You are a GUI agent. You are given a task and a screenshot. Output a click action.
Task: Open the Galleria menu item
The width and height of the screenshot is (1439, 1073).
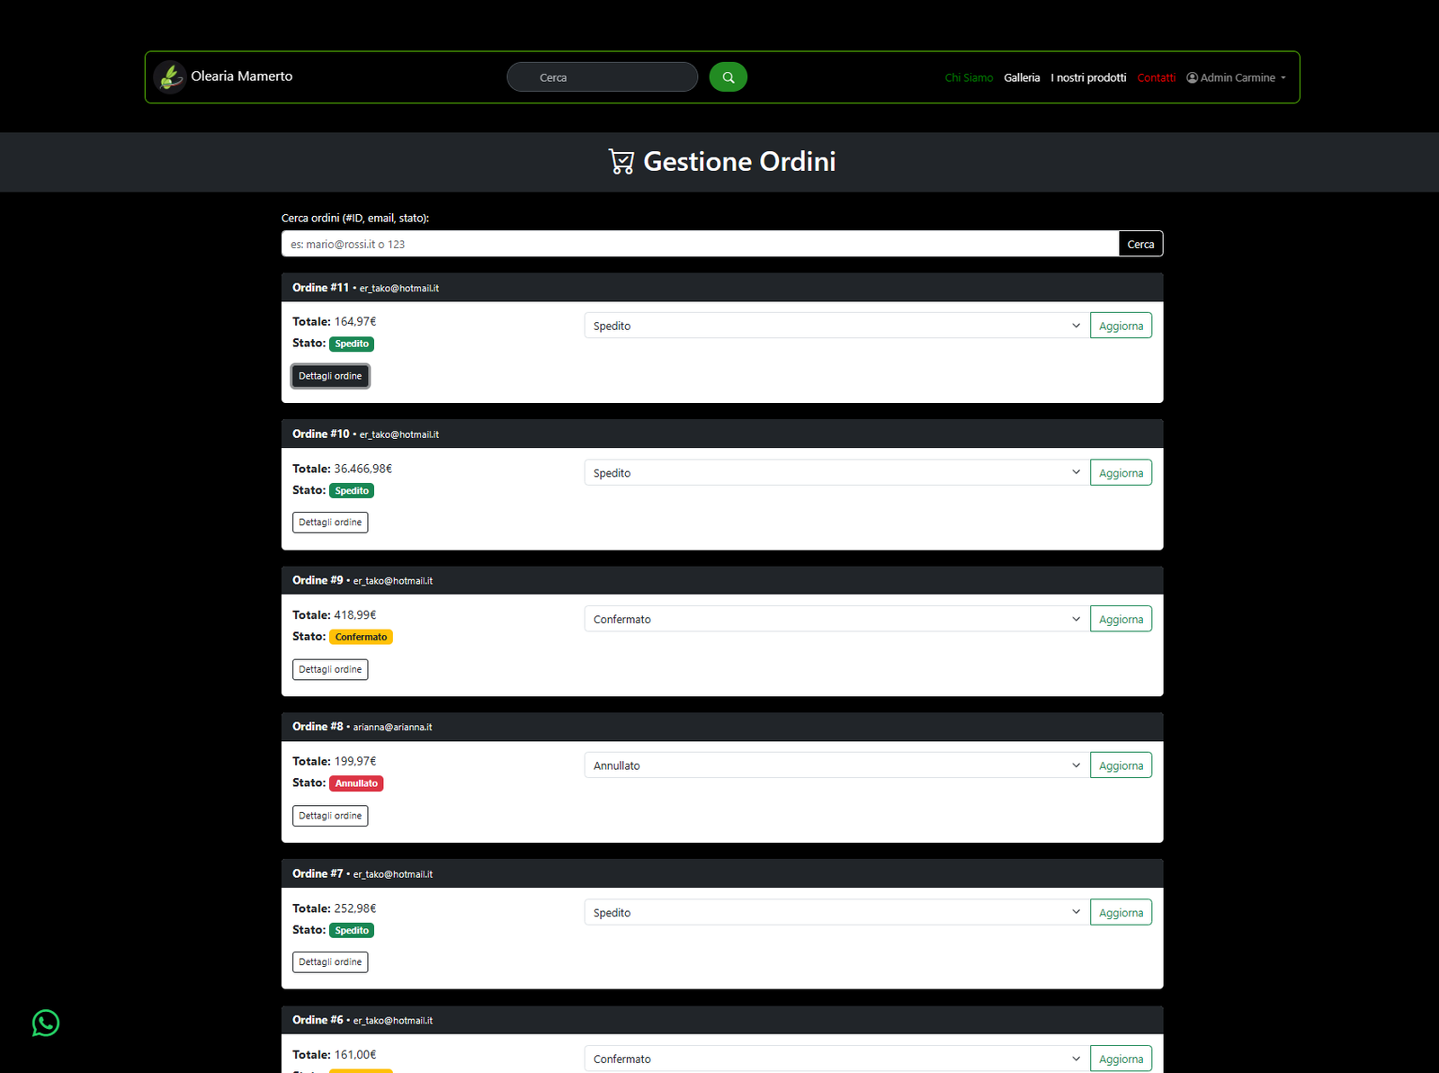coord(1022,77)
